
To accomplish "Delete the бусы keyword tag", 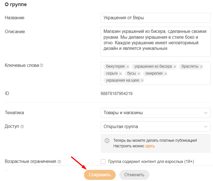I will [x=139, y=74].
